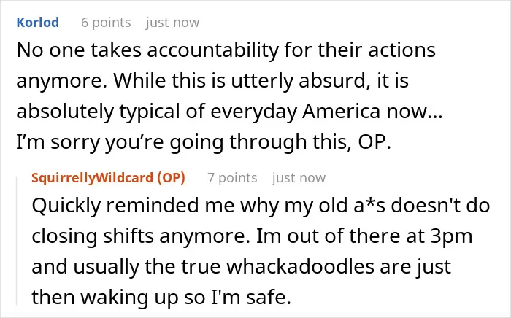
Task: Click the 'just now' timestamp beside SquirrellyWildcard
Action: point(299,178)
